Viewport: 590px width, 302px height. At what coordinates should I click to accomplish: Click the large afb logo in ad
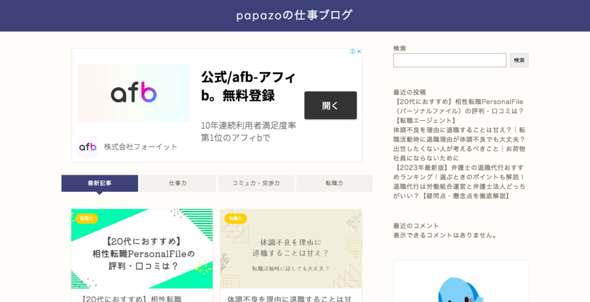[133, 92]
